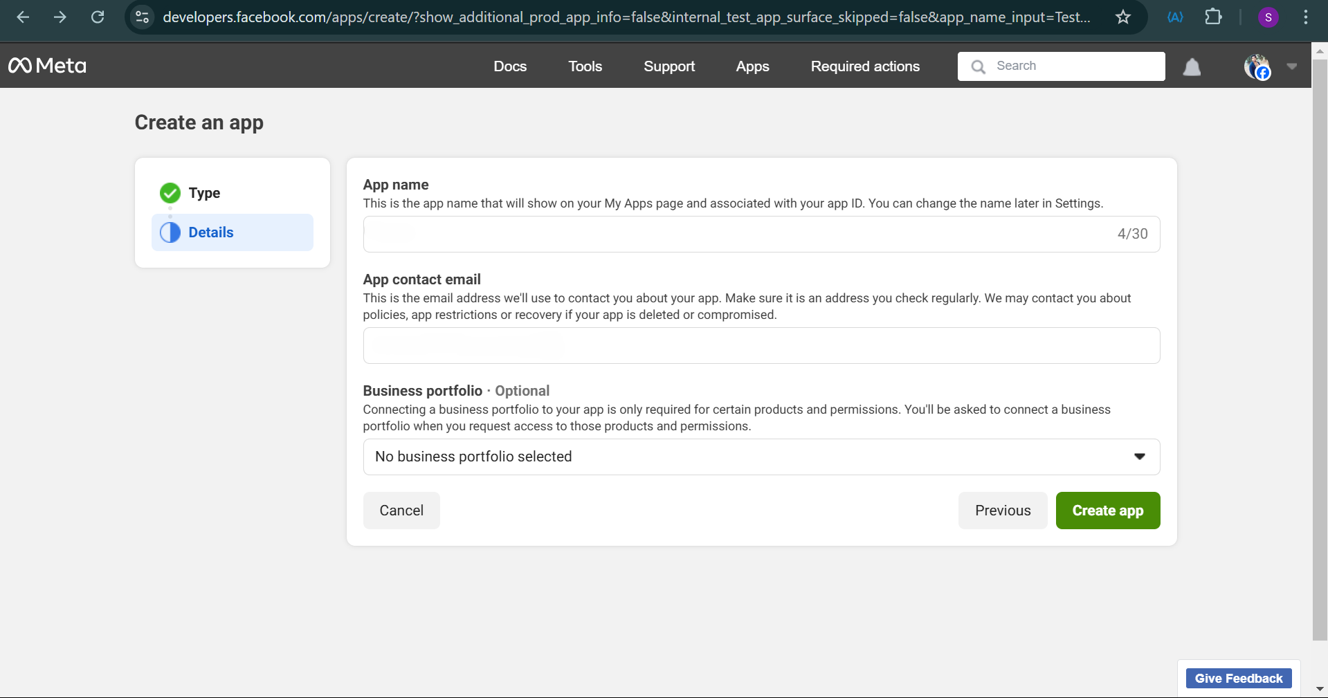Click the Give Feedback button
The image size is (1328, 698).
(x=1238, y=679)
